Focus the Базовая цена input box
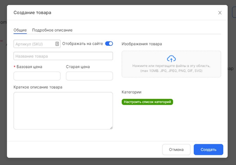The image size is (236, 165). click(37, 76)
